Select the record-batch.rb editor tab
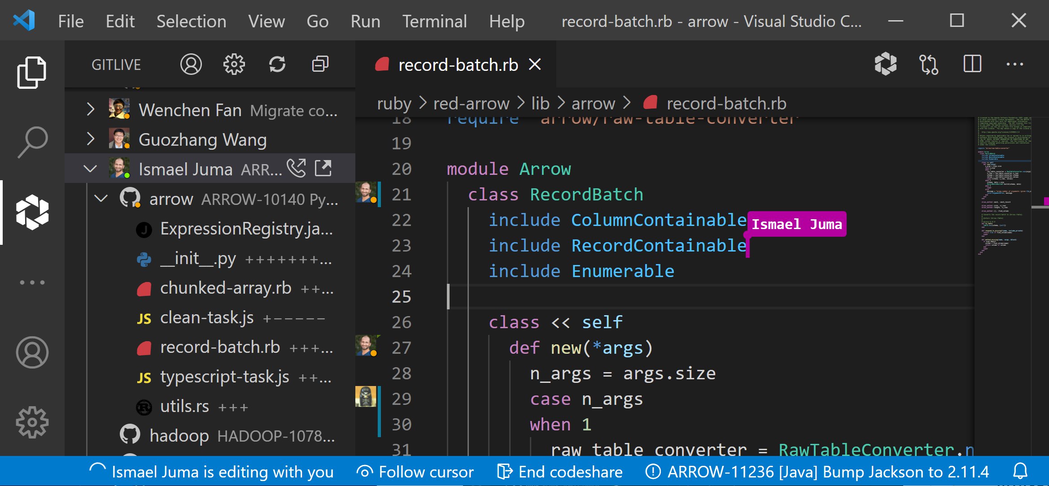Viewport: 1049px width, 486px height. pos(456,64)
